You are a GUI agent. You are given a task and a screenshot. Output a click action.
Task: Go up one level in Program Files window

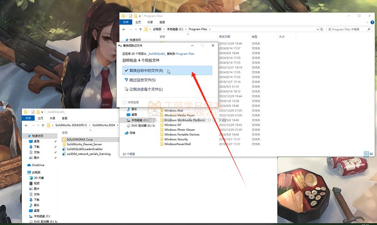[x=140, y=29]
